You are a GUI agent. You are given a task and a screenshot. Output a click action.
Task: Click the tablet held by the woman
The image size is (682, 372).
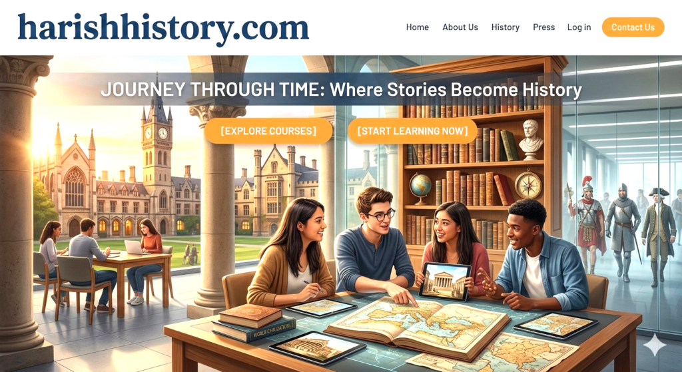[x=444, y=282]
